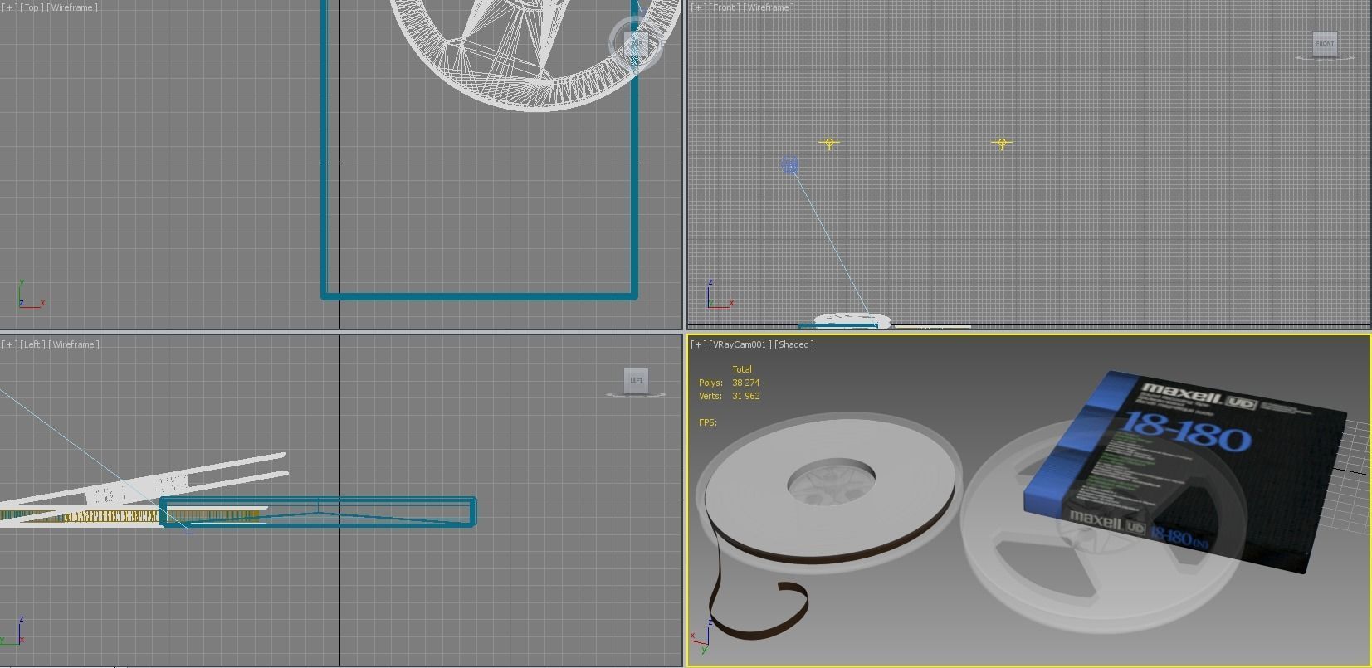This screenshot has width=1372, height=668.
Task: Open the Left viewport [Wireframe] shading menu
Action: tap(74, 344)
